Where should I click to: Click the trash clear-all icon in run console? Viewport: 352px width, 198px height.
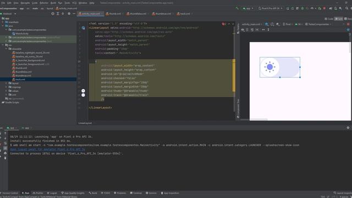point(5,158)
